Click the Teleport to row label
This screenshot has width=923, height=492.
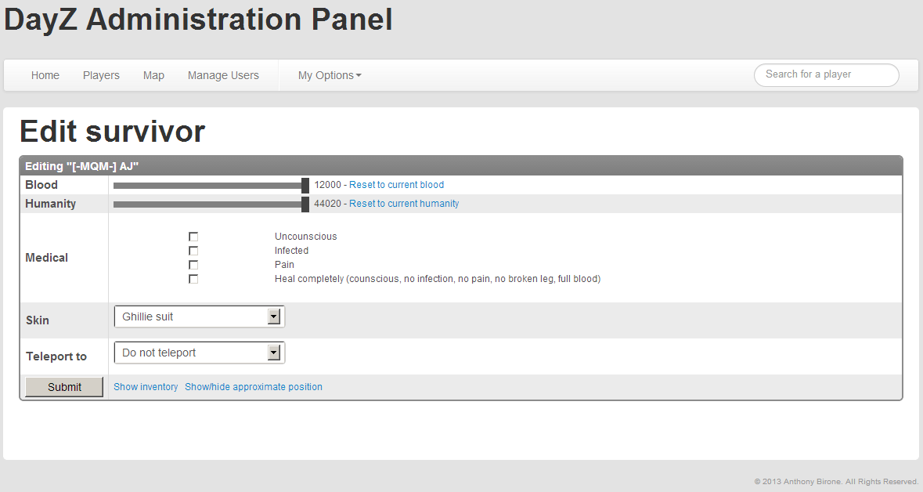pyautogui.click(x=56, y=356)
